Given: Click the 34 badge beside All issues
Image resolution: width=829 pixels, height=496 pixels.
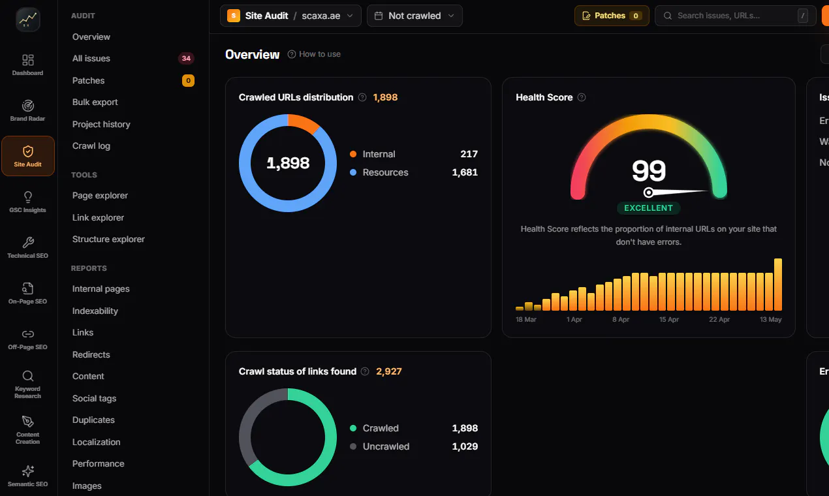Looking at the screenshot, I should point(186,58).
